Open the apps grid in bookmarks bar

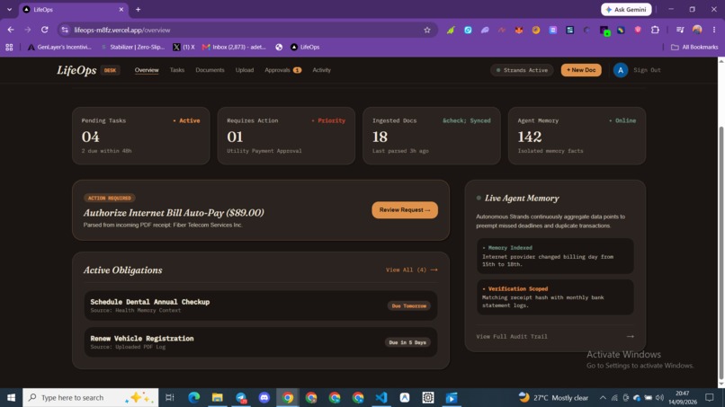pos(9,47)
